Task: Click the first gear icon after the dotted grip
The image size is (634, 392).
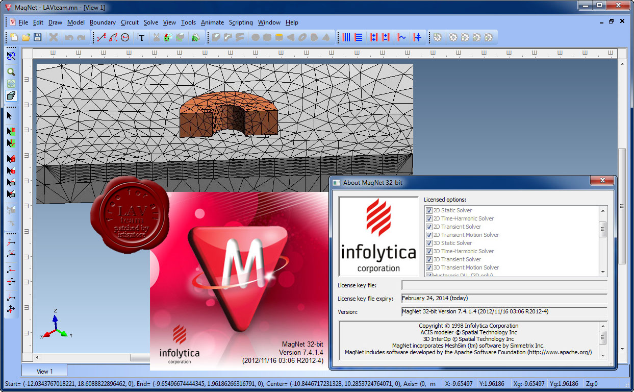Action: [x=437, y=37]
